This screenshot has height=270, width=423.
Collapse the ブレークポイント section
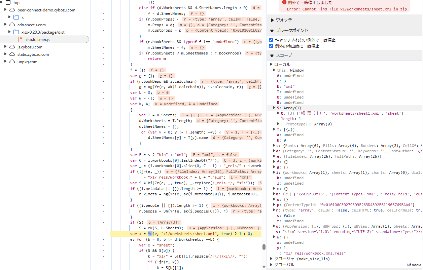point(272,31)
